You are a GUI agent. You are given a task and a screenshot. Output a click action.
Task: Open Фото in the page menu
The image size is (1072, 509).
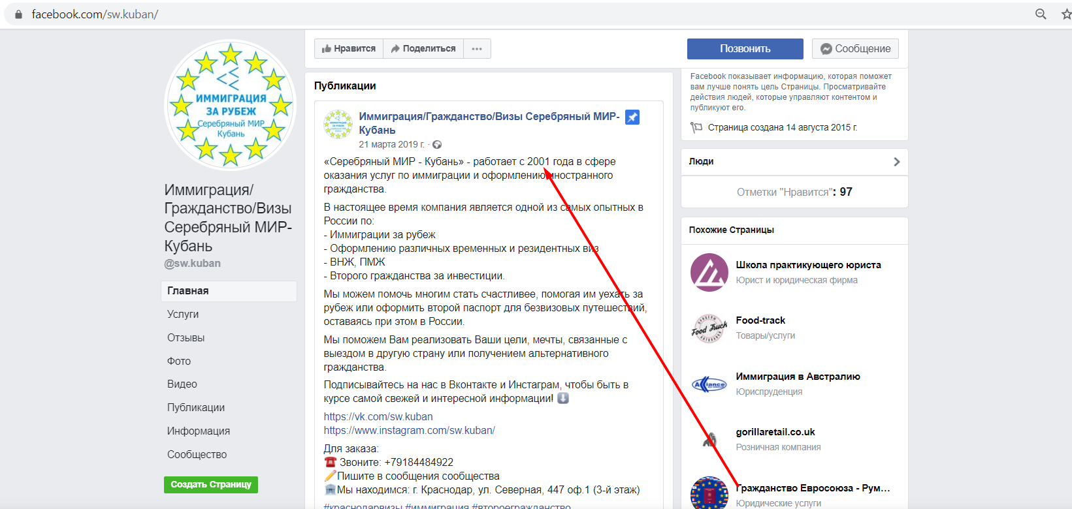click(179, 361)
